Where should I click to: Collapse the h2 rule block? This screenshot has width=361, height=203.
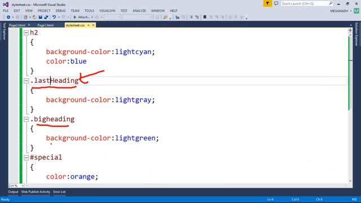tap(26, 33)
